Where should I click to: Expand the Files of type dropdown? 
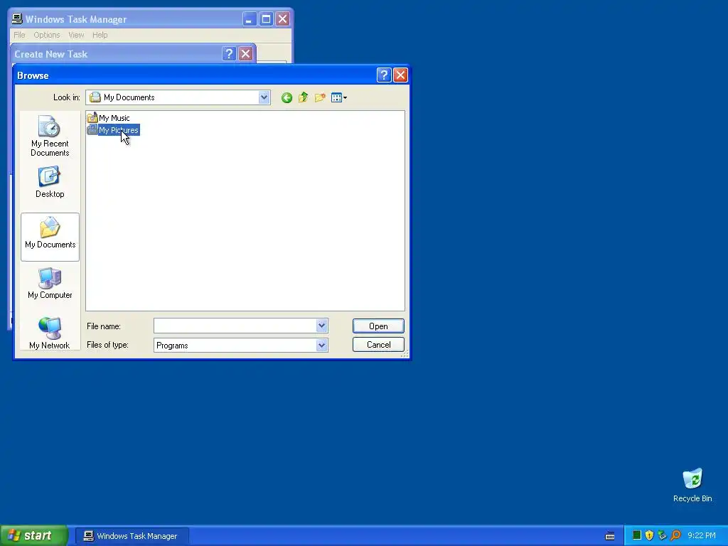pos(322,345)
